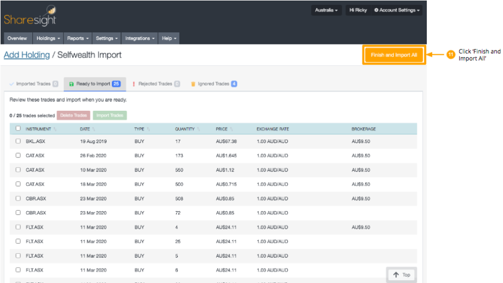Sort by Price column arrow
Viewport: 503px width, 283px height.
click(x=231, y=129)
